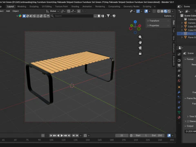Open the Modifiers wrench icon
This screenshot has width=196, height=147.
pyautogui.click(x=179, y=92)
